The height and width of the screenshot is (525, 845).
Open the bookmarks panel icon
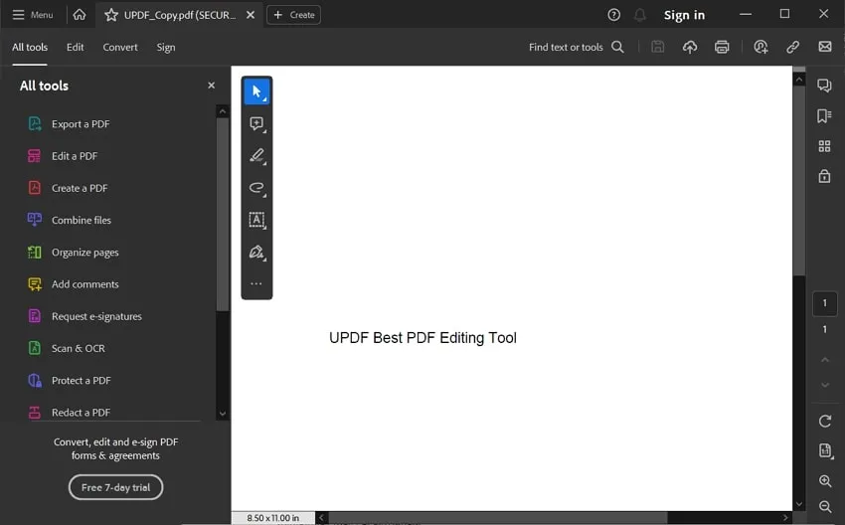tap(824, 115)
